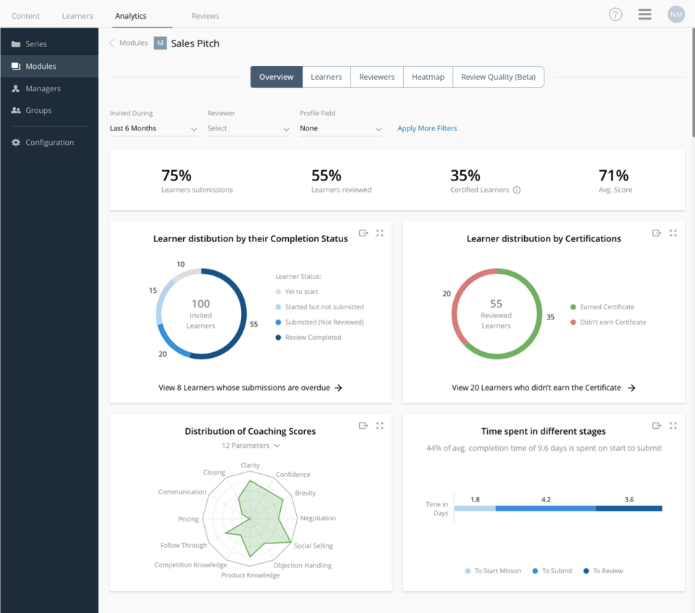This screenshot has width=695, height=613.
Task: Click the NM profile avatar
Action: tap(675, 14)
